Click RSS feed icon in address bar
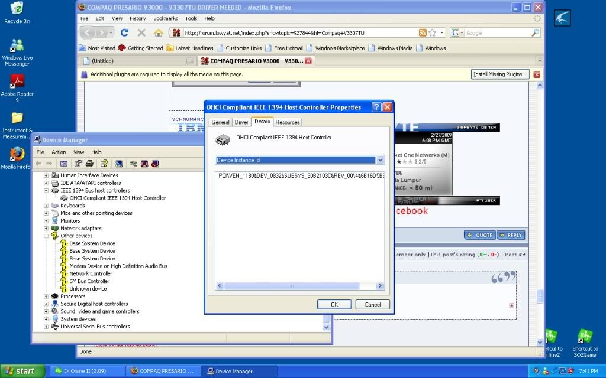The image size is (606, 378). [x=423, y=33]
